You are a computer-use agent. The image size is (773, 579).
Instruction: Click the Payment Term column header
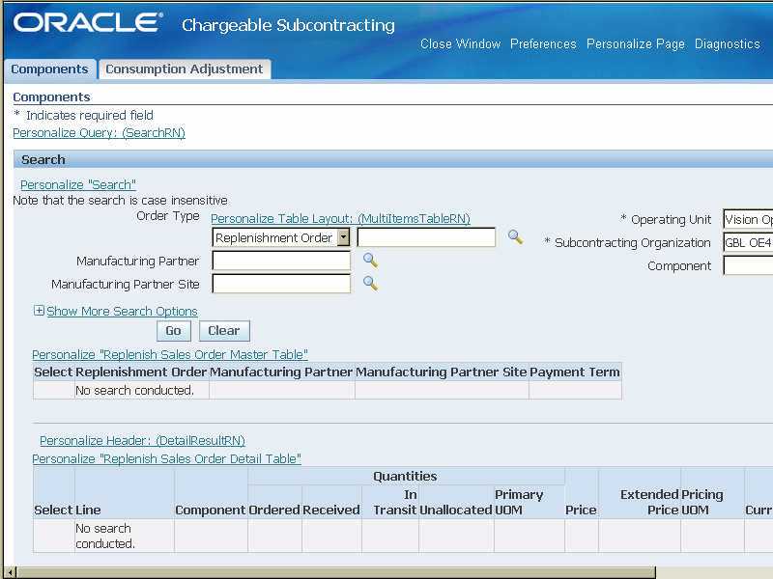[x=575, y=372]
